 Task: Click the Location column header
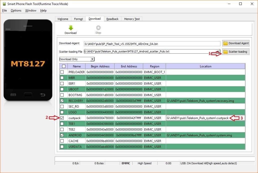point(205,66)
